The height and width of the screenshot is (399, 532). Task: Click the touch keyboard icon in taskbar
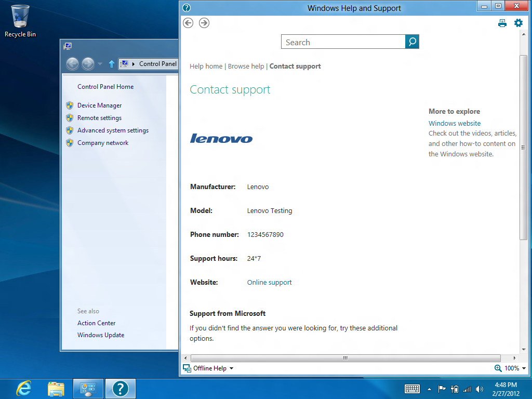point(412,389)
